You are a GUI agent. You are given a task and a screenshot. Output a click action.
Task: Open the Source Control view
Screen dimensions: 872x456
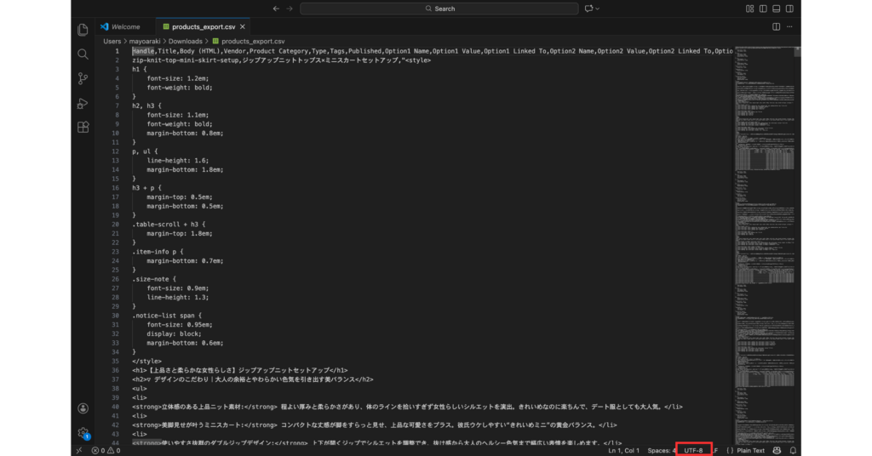point(83,78)
